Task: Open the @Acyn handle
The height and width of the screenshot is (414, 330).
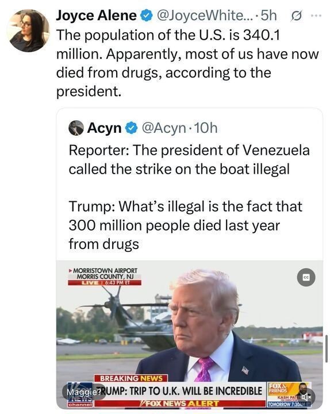Action: tap(164, 128)
